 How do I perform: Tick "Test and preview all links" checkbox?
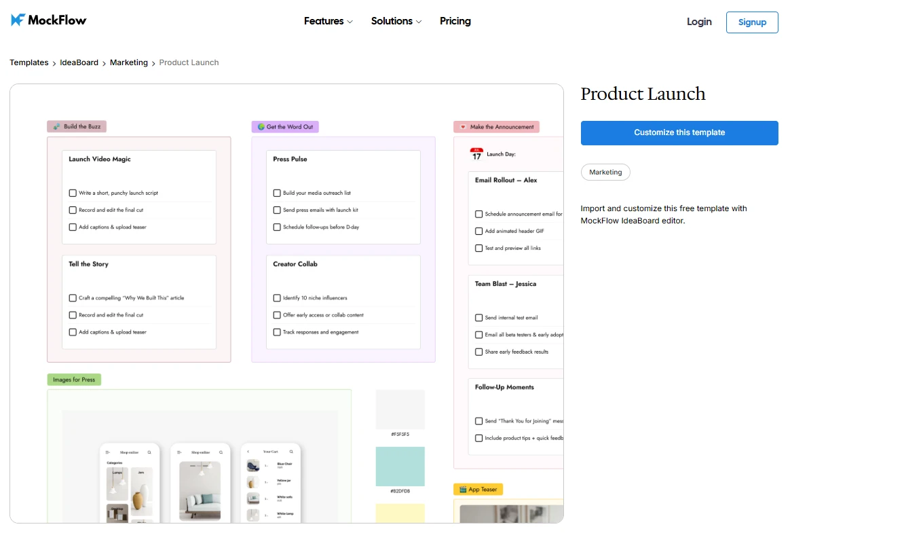coord(479,249)
